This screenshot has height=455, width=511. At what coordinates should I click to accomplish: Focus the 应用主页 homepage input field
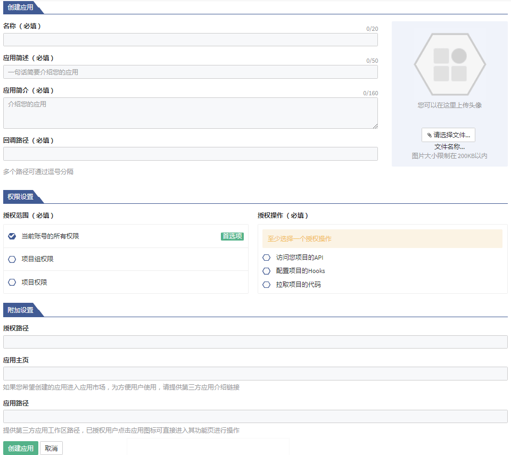click(x=255, y=374)
